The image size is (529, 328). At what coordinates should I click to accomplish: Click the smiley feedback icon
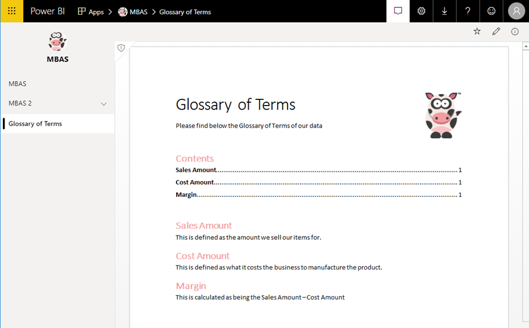click(x=491, y=11)
